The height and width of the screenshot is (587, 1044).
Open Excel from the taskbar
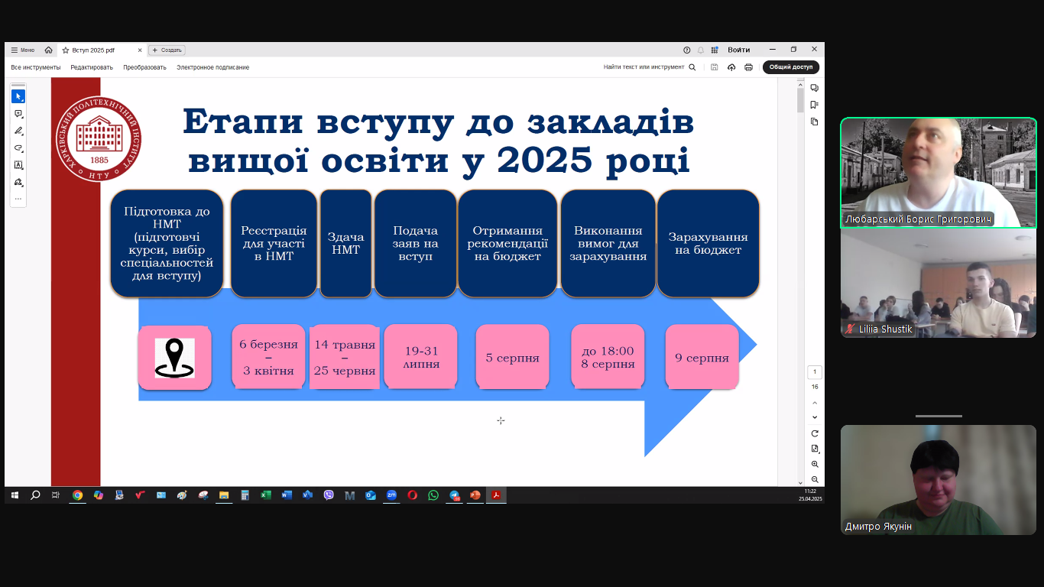266,495
